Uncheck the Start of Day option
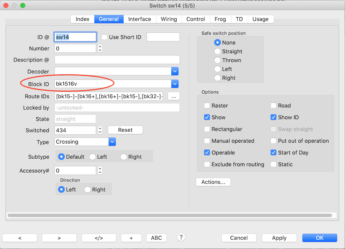The width and height of the screenshot is (345, 249). coord(273,153)
